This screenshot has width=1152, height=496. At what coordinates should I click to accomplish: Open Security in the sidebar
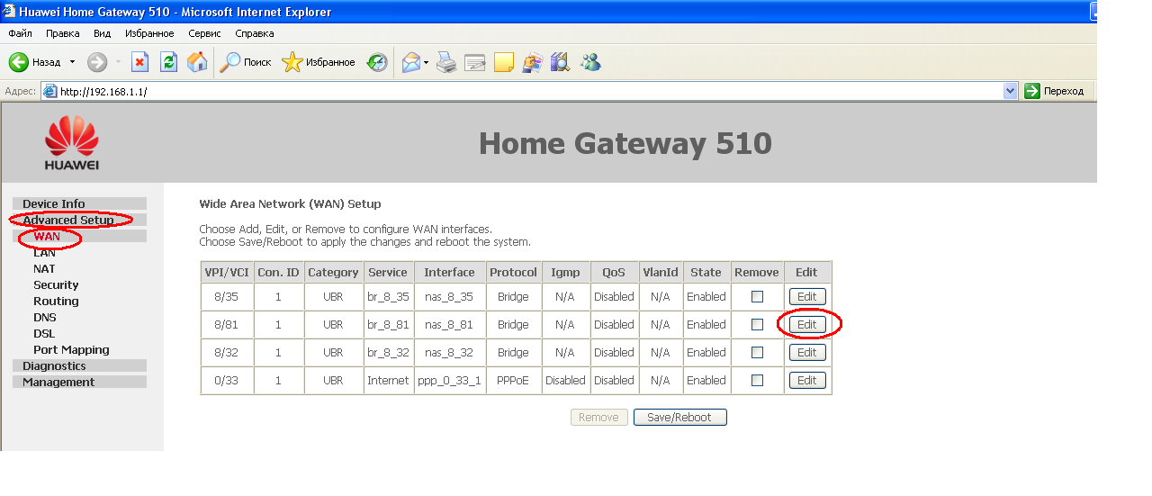pos(56,284)
